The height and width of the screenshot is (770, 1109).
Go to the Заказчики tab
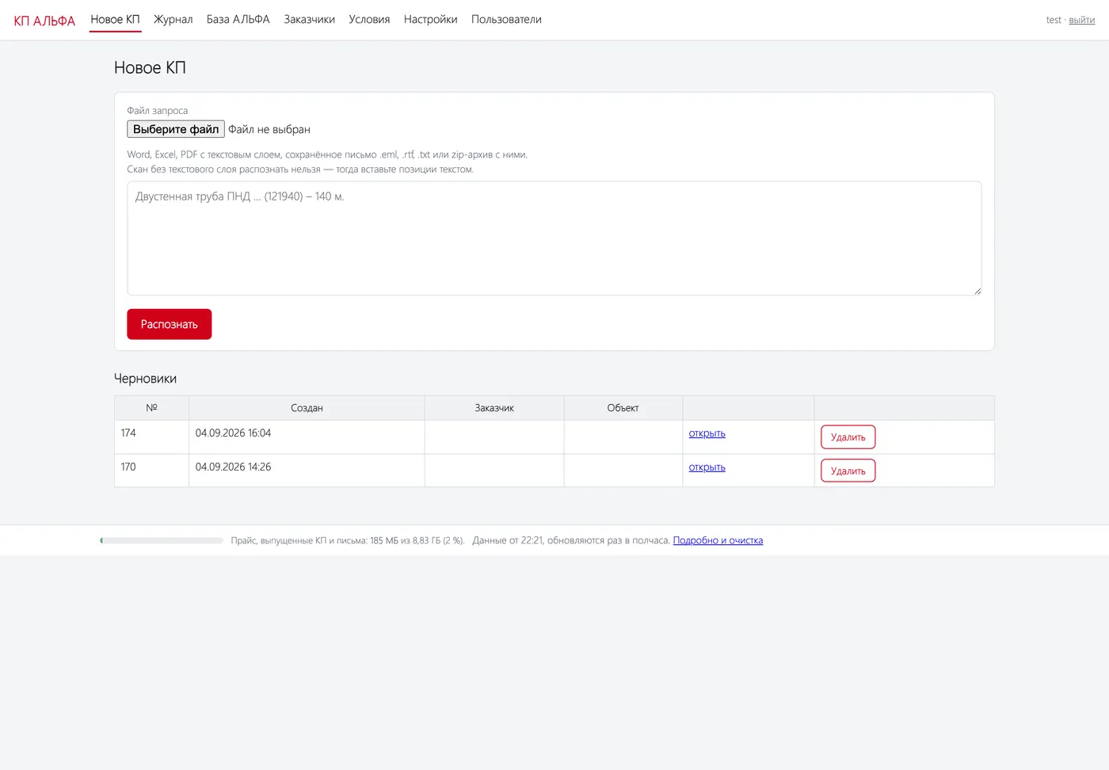[309, 20]
